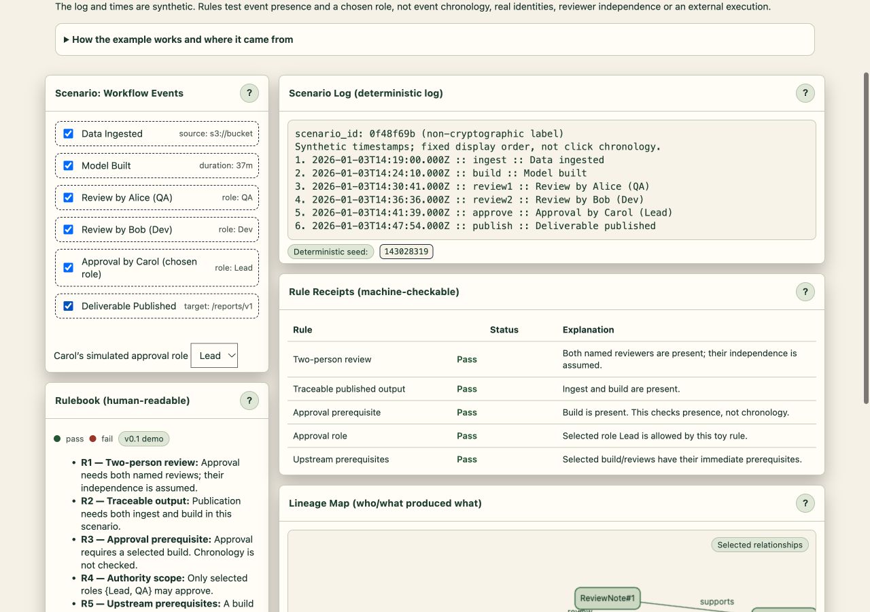
Task: Click the 'target: /reports/v1' metadata text
Action: 218,306
